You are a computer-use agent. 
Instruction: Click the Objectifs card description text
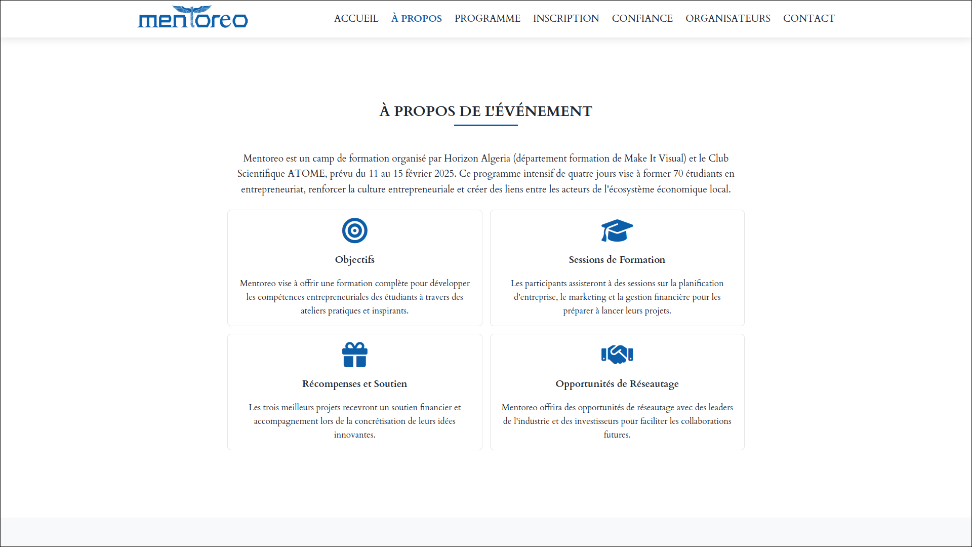tap(354, 297)
